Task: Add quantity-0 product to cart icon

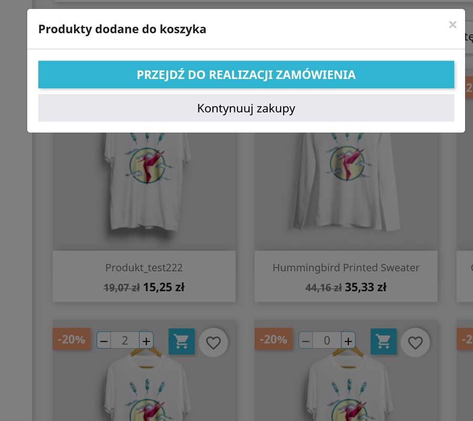Action: [x=384, y=341]
